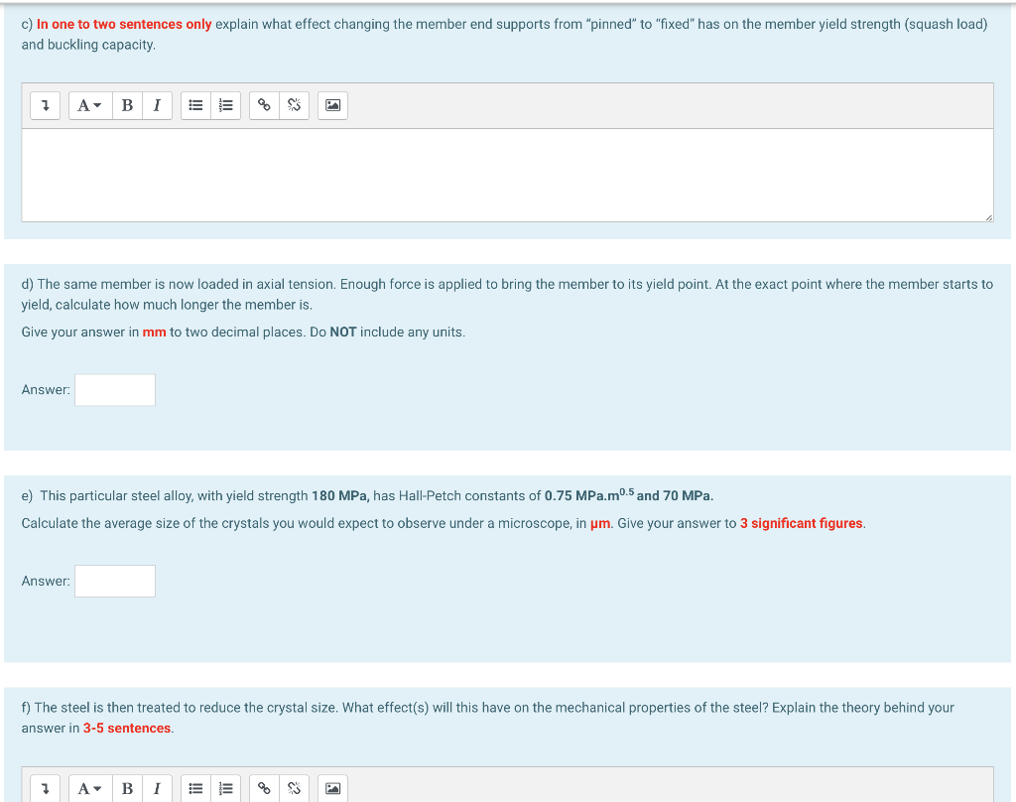
Task: Toggle italic in question c editor
Action: pyautogui.click(x=157, y=105)
